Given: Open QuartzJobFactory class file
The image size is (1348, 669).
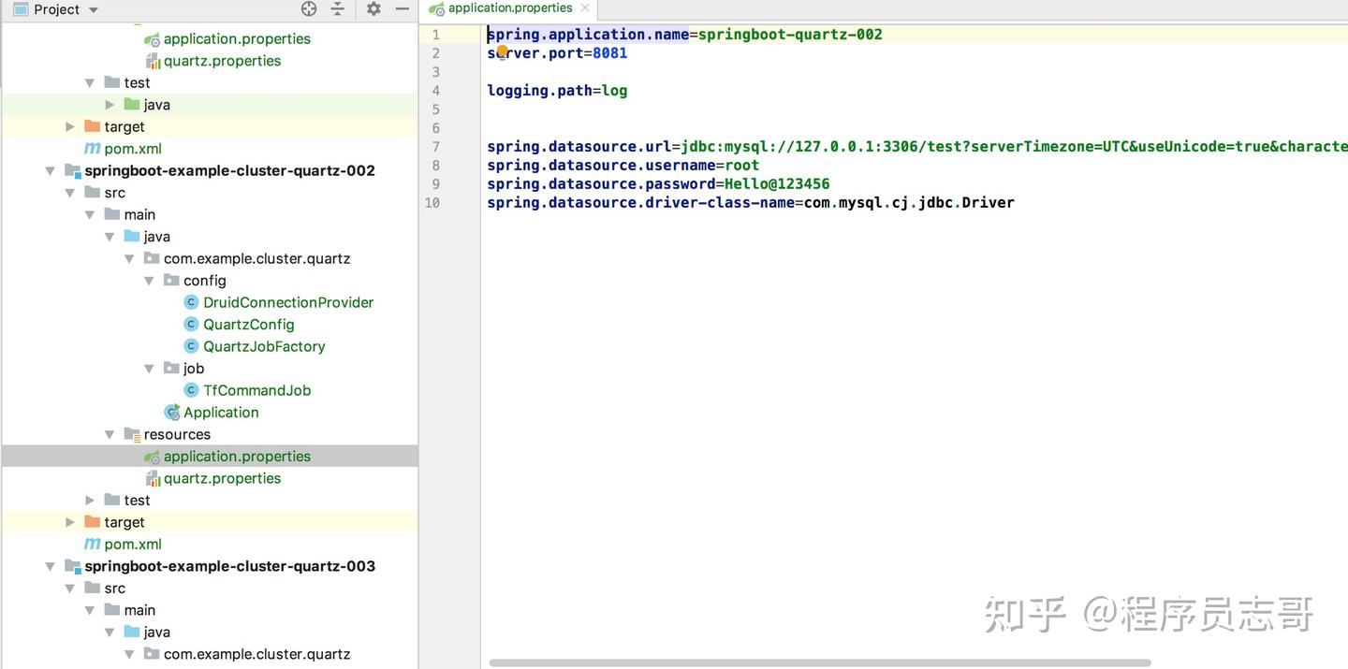Looking at the screenshot, I should 264,346.
